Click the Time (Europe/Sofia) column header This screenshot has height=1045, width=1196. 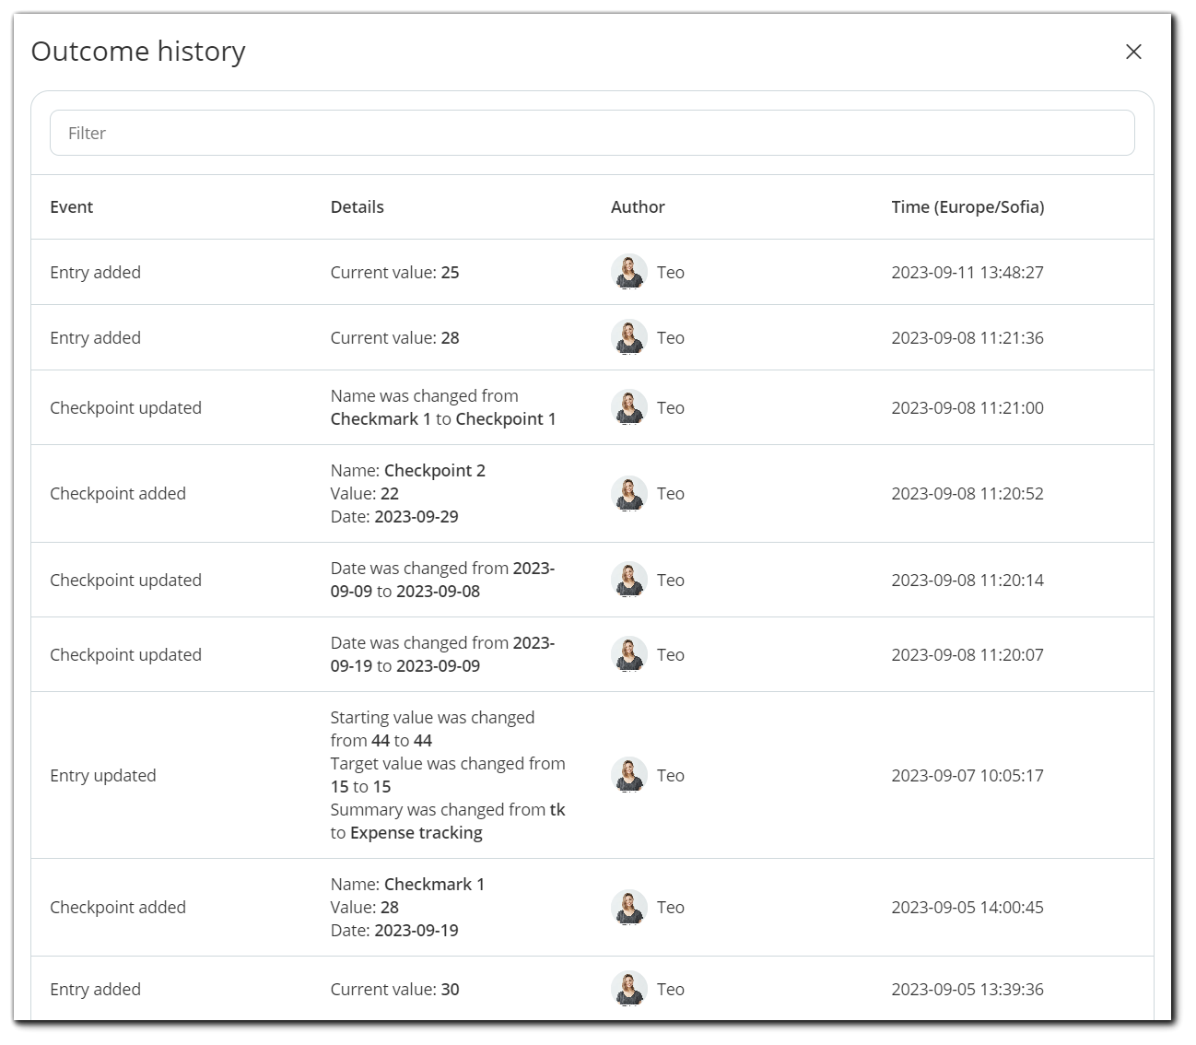click(967, 206)
